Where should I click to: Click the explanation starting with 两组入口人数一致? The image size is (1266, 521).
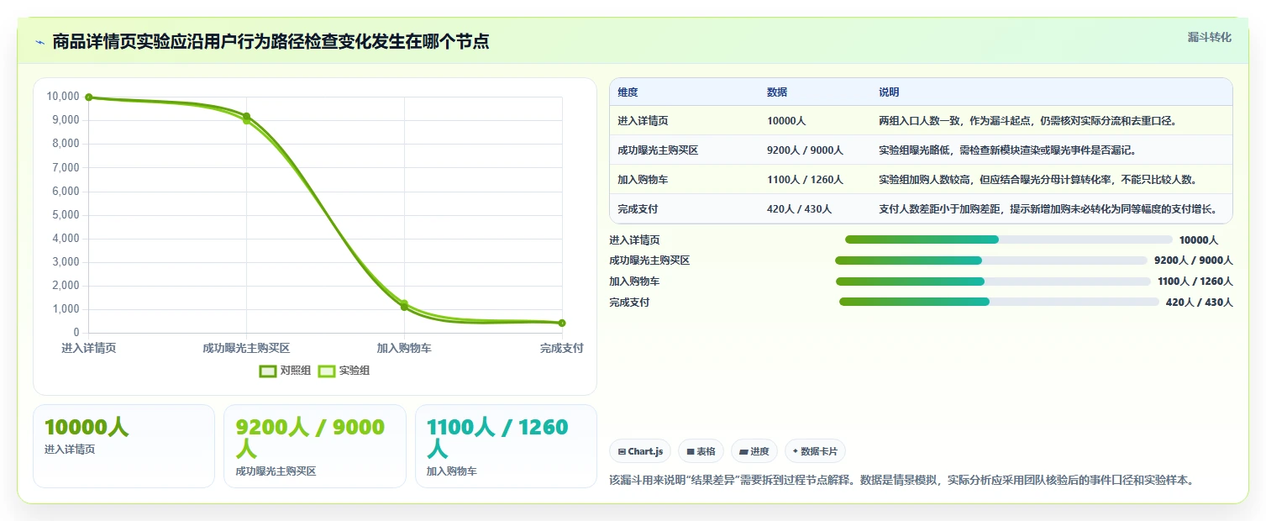point(1027,121)
